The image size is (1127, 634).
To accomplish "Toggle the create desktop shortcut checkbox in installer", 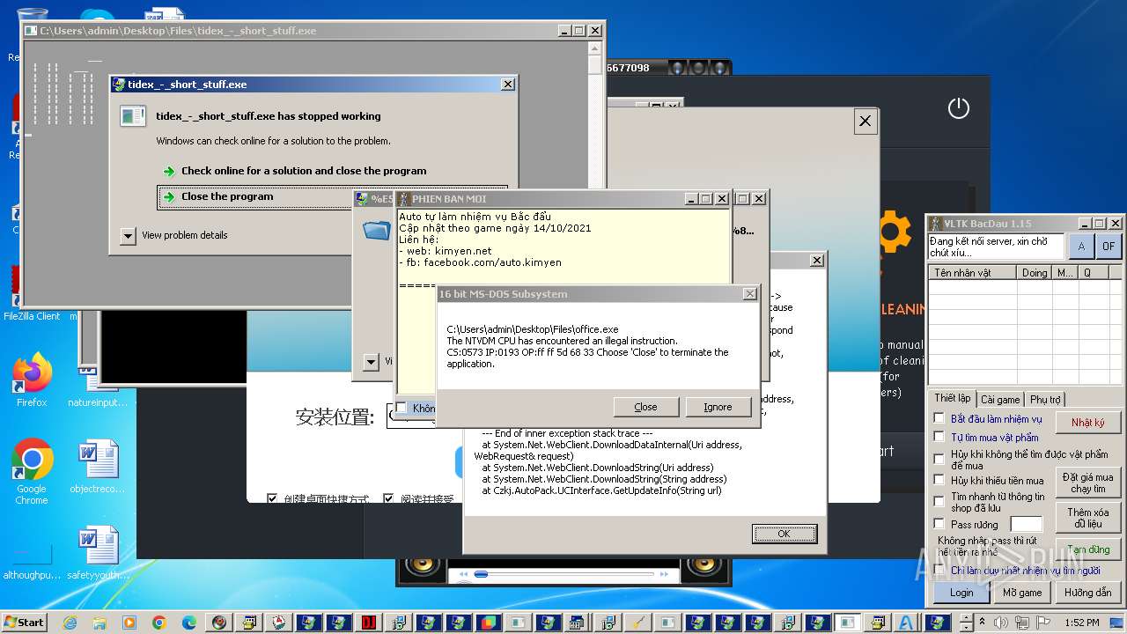I will click(x=273, y=499).
